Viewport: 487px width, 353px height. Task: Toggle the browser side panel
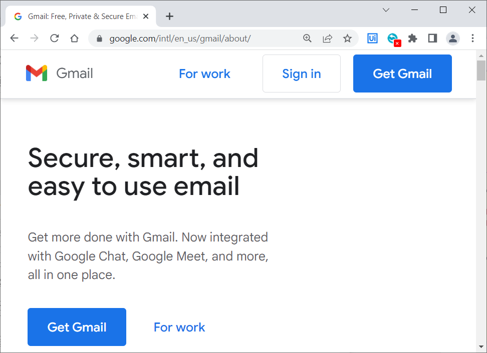point(432,38)
